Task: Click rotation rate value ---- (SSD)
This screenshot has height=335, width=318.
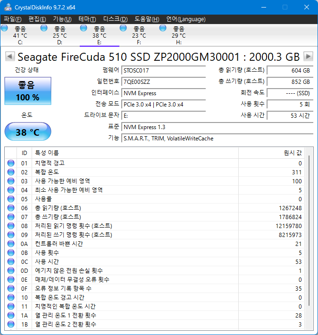Action: click(x=290, y=93)
